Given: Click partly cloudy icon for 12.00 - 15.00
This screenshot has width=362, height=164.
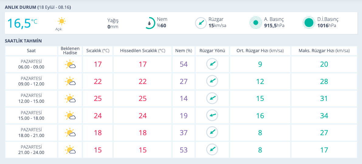Looking at the screenshot, I should pyautogui.click(x=70, y=99).
